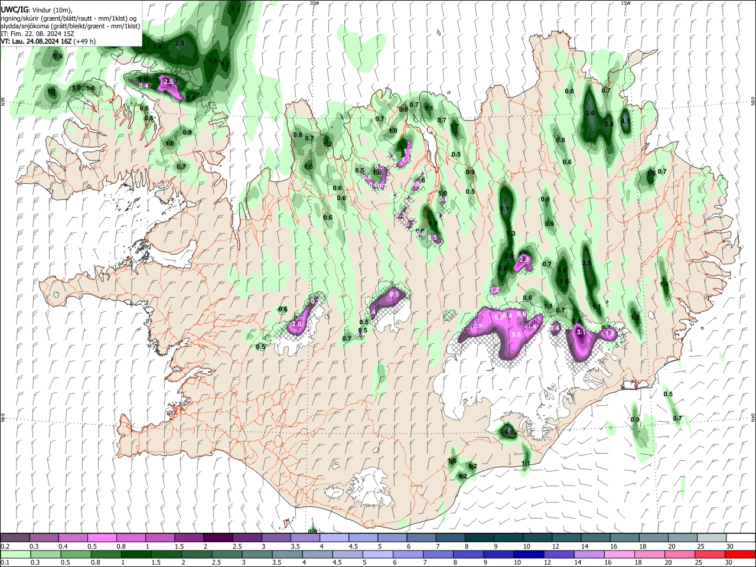Select the deep navy blue 10 swatch in the lower legend
This screenshot has width=756, height=567.
point(527,554)
